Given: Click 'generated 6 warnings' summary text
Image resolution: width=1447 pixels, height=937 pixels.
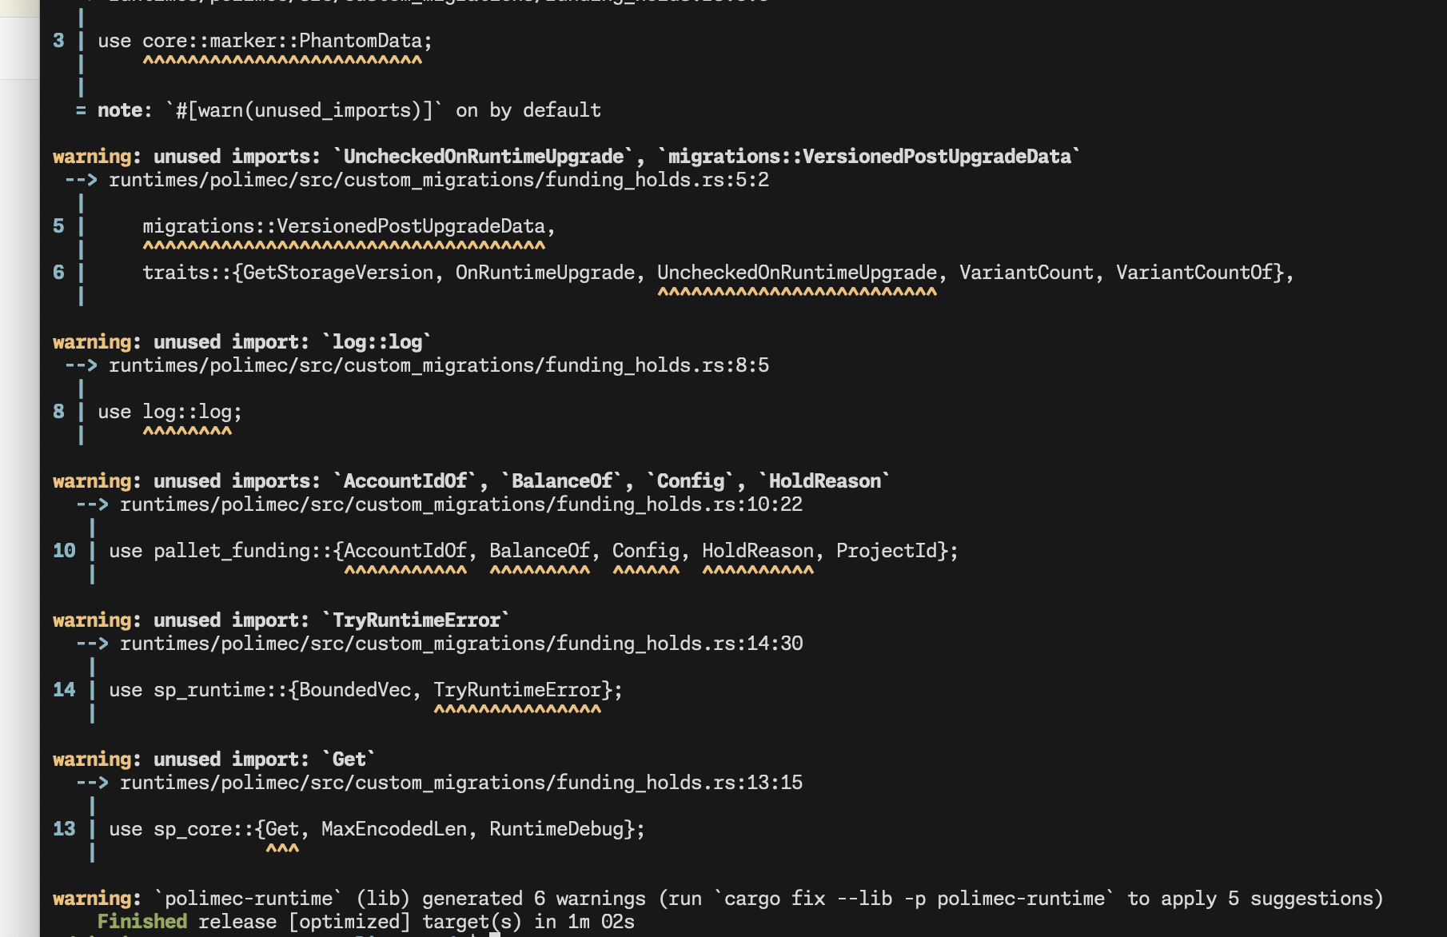Looking at the screenshot, I should point(534,899).
